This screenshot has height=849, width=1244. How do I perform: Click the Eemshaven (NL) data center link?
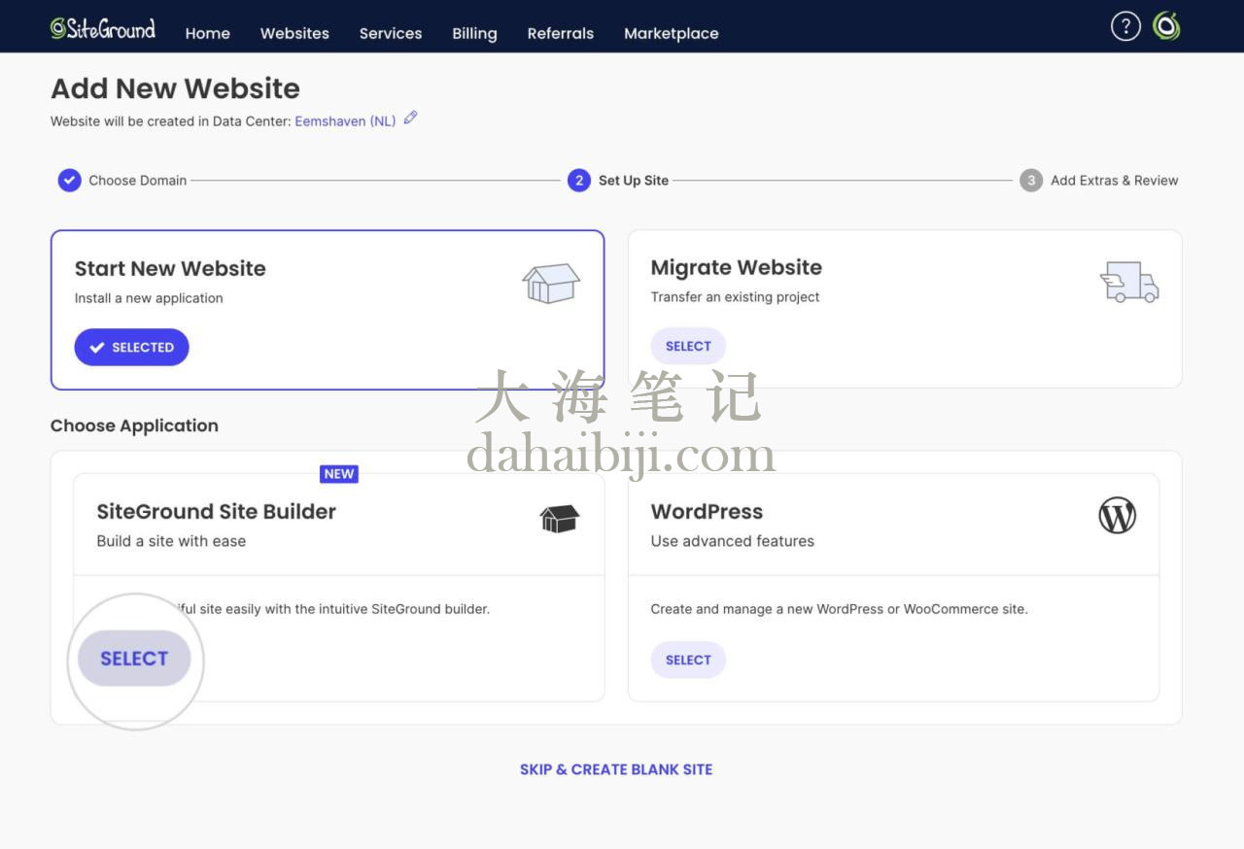pyautogui.click(x=345, y=121)
